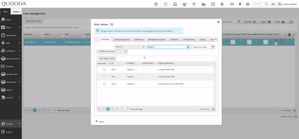Switch to the Employee tab

pyautogui.click(x=174, y=40)
